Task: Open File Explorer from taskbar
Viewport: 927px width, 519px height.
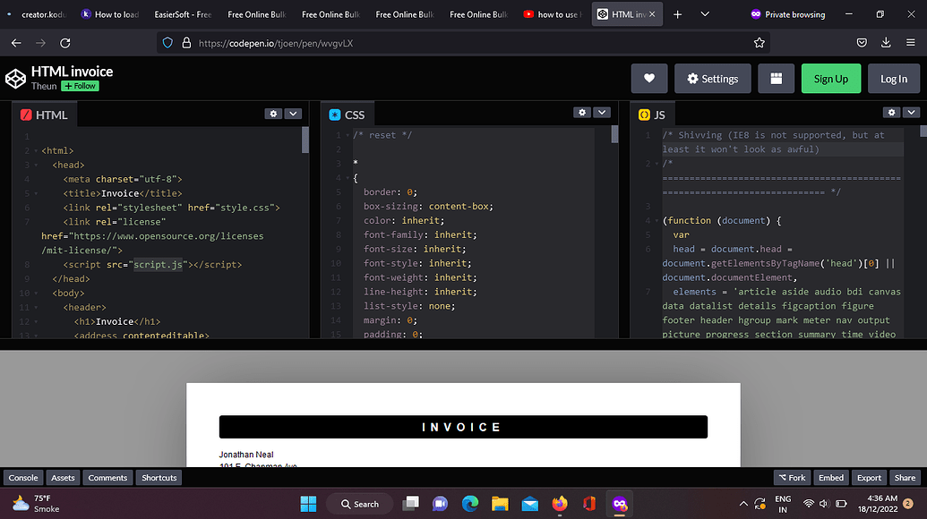Action: point(500,505)
